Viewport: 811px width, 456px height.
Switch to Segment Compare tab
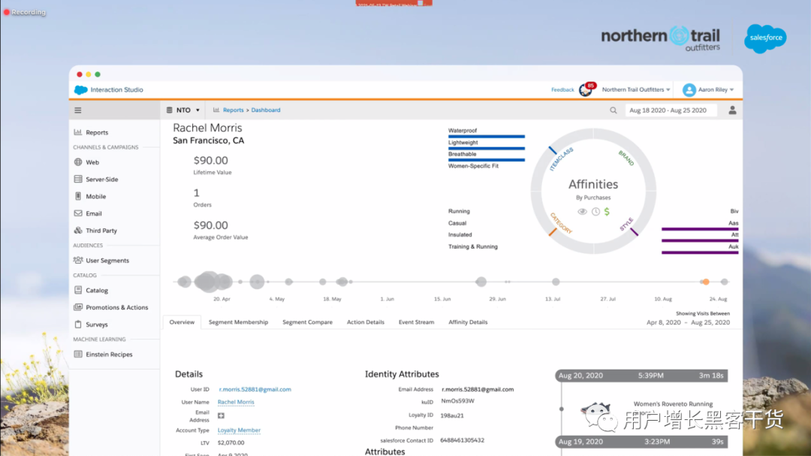pyautogui.click(x=307, y=322)
